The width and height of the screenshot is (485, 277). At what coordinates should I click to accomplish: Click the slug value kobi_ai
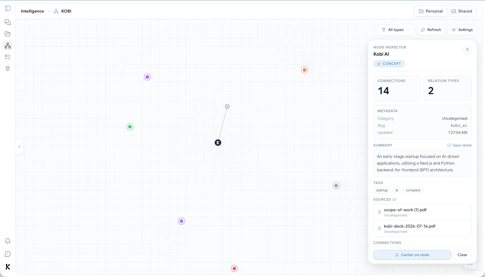(x=459, y=125)
